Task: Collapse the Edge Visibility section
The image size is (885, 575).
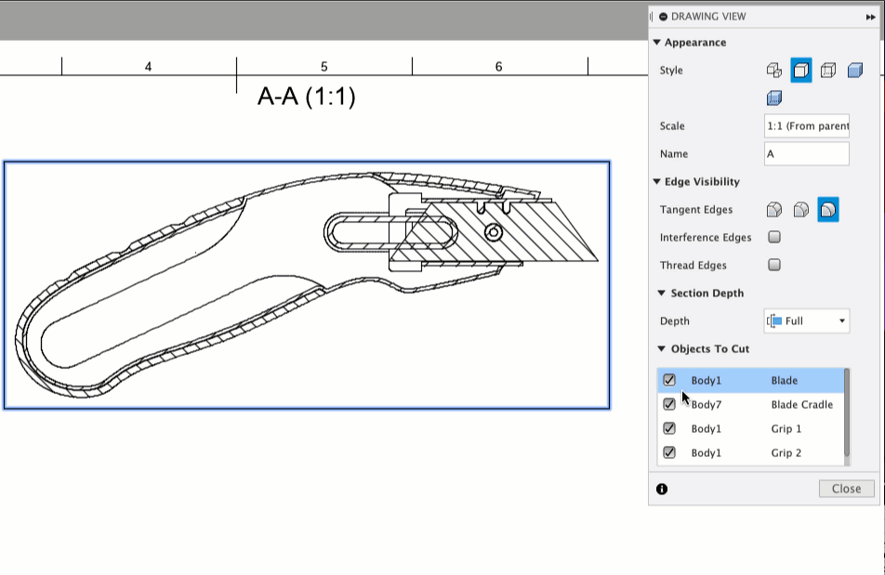Action: tap(657, 181)
